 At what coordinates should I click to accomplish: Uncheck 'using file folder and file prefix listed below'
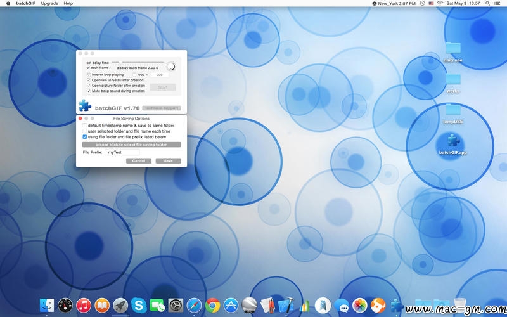point(85,137)
